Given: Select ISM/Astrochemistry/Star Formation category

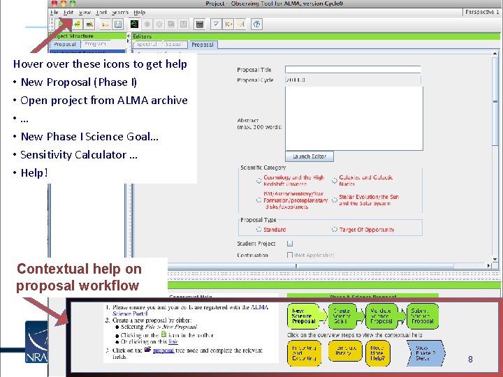Looking at the screenshot, I should (259, 200).
